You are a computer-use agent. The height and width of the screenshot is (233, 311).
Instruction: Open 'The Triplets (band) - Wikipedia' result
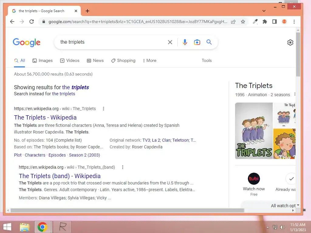tap(60, 176)
